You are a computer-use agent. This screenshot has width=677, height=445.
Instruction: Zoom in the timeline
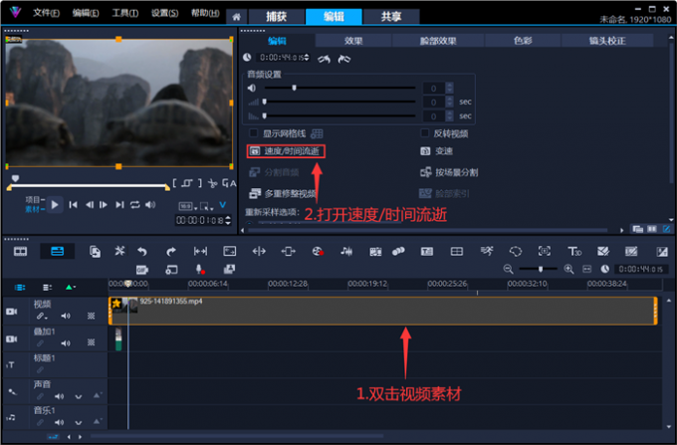568,270
